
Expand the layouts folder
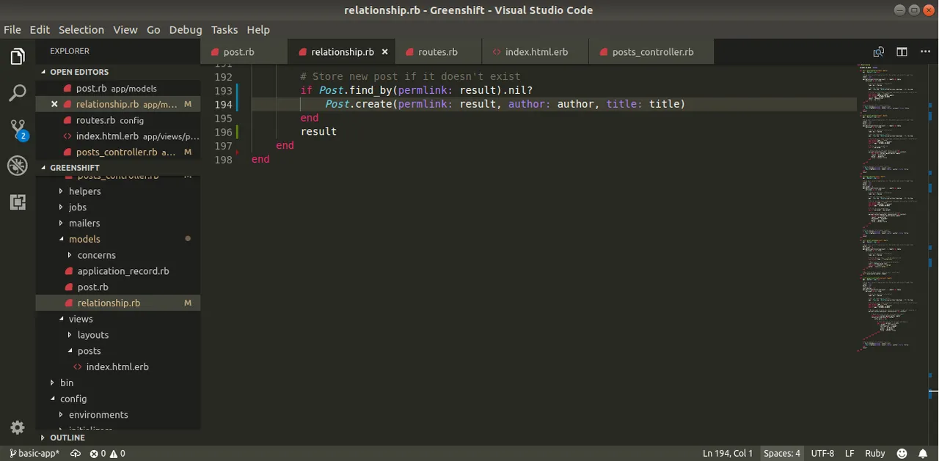coord(70,335)
